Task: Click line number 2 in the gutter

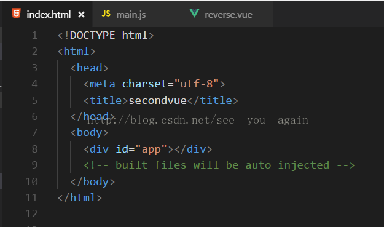Action: pos(34,52)
